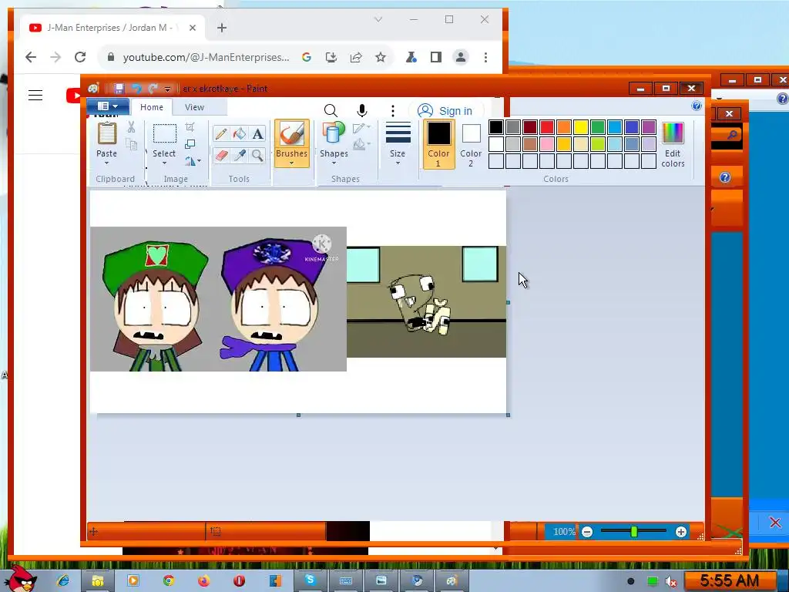This screenshot has width=789, height=592.
Task: Choose the Fill with color bucket tool
Action: click(x=240, y=133)
